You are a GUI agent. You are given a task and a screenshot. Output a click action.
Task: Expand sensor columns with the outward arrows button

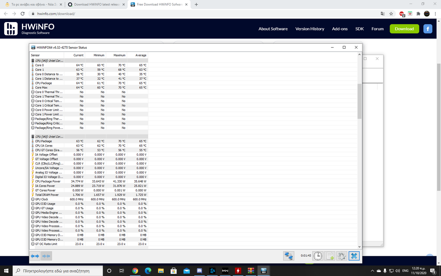[35, 256]
